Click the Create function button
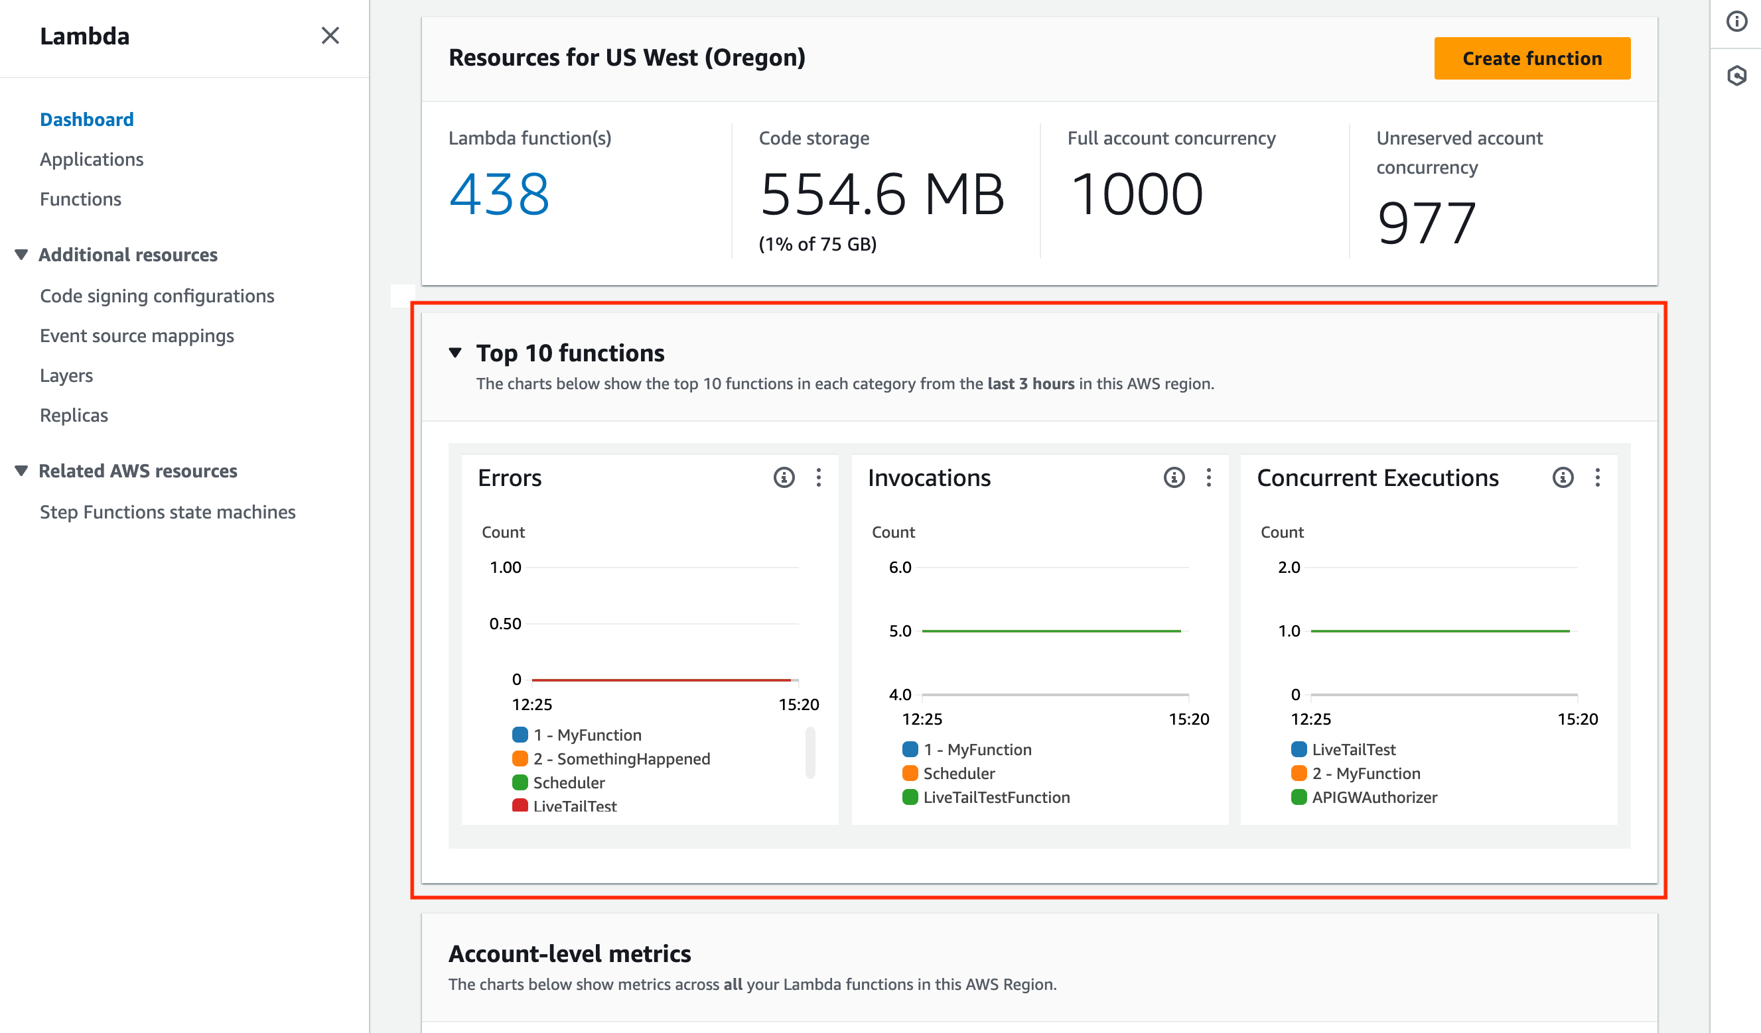This screenshot has height=1033, width=1761. click(x=1532, y=58)
